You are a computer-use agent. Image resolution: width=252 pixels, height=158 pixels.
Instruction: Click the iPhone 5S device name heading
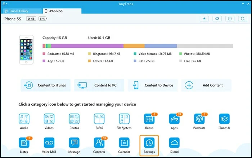click(x=12, y=19)
